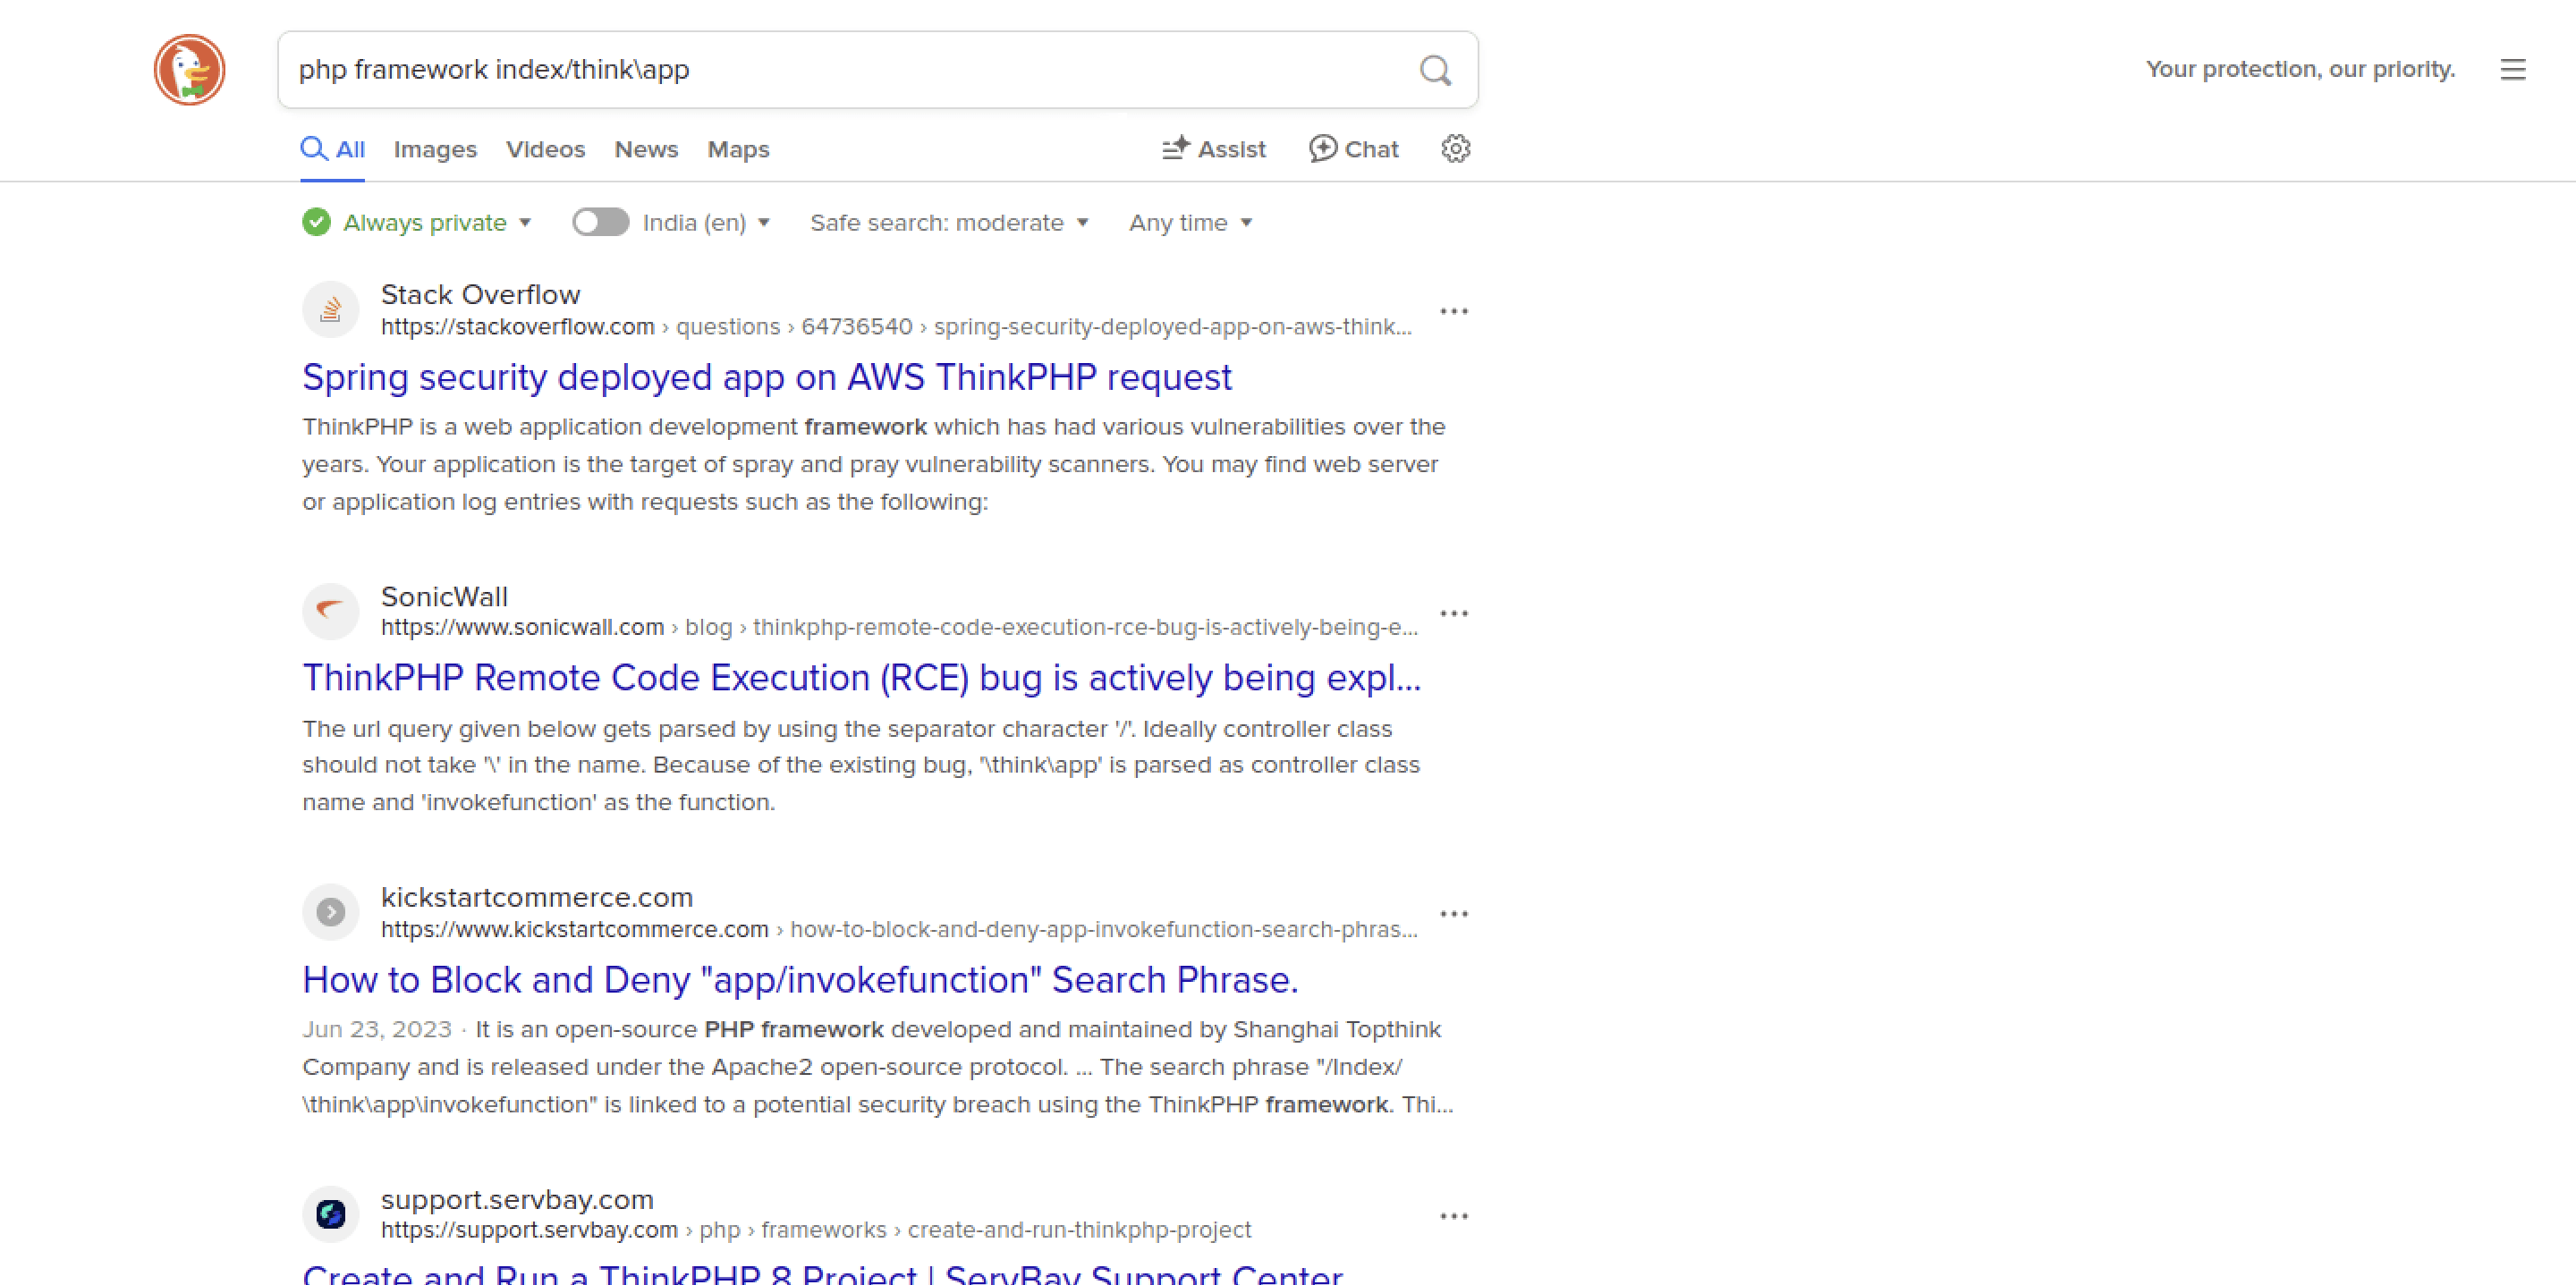This screenshot has height=1285, width=2576.
Task: Click the Assist button
Action: (1214, 149)
